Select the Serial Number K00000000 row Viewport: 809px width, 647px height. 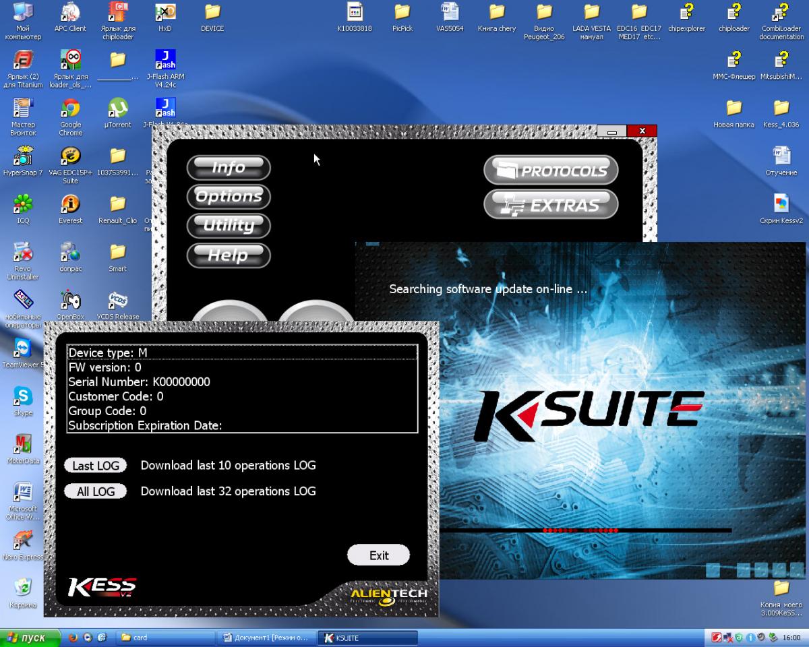tap(243, 382)
